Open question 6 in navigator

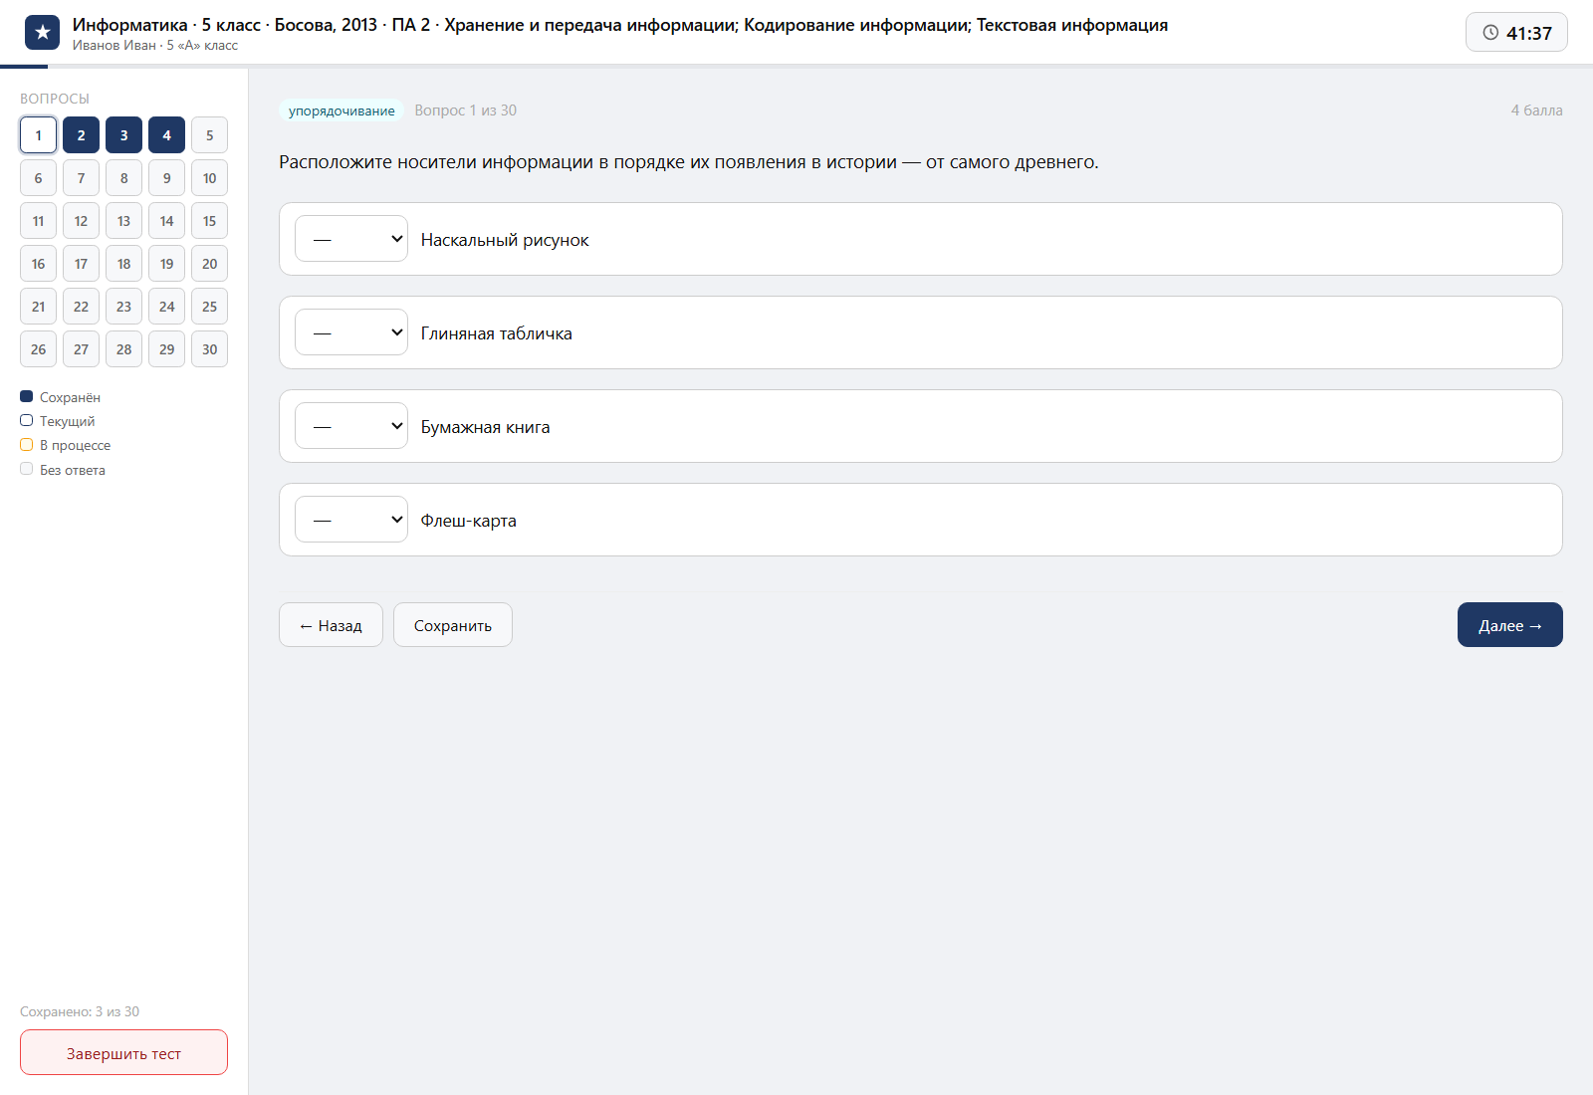pyautogui.click(x=38, y=178)
